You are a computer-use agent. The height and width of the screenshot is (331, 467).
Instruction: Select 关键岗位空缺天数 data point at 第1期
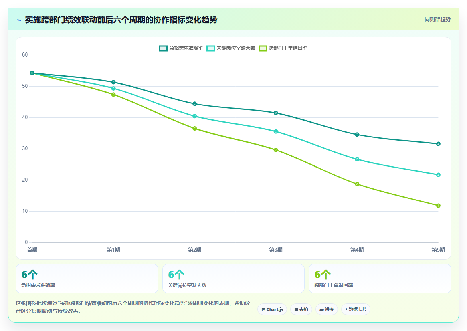pos(113,89)
